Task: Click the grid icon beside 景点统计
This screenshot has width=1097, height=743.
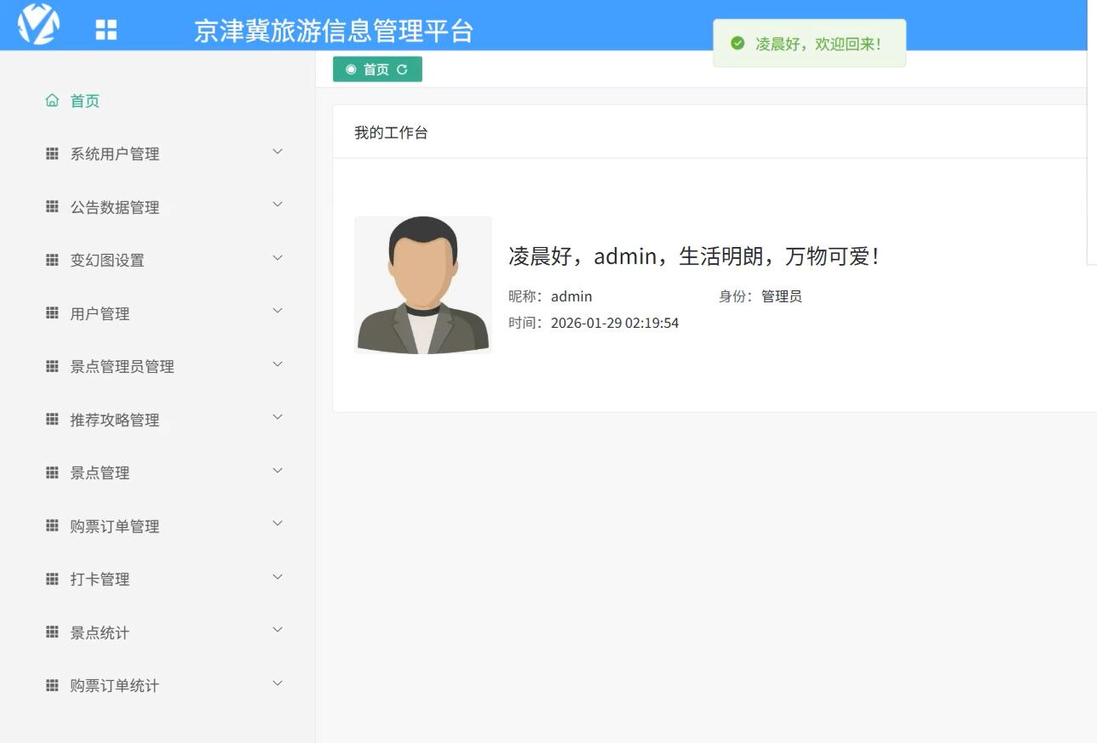Action: pos(52,632)
